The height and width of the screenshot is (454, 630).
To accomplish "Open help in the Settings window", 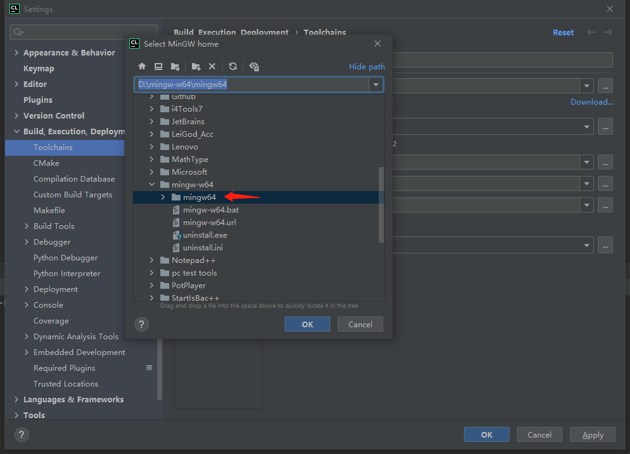I will click(x=21, y=434).
